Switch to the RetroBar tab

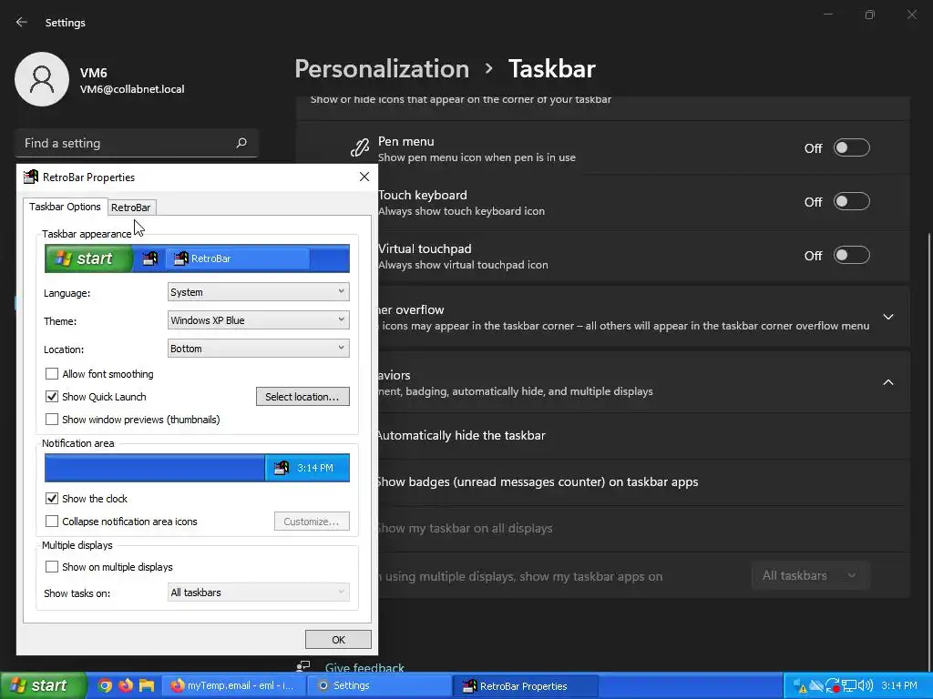[x=131, y=208]
